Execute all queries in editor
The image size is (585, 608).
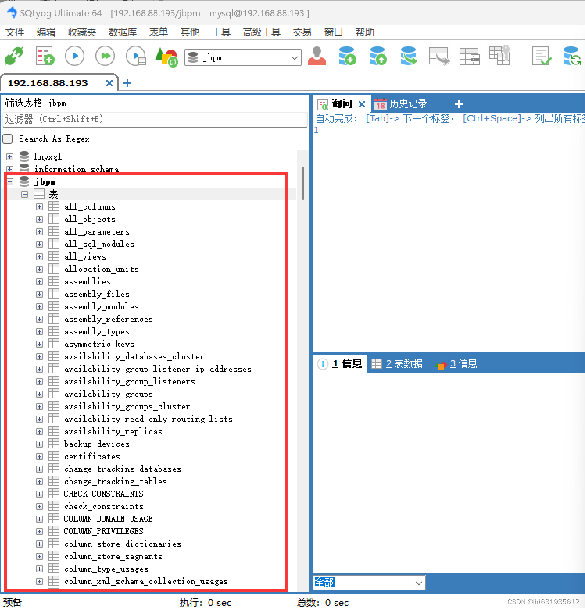[105, 56]
